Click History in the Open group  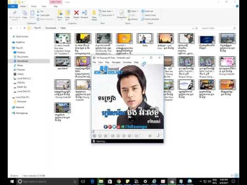(133, 19)
